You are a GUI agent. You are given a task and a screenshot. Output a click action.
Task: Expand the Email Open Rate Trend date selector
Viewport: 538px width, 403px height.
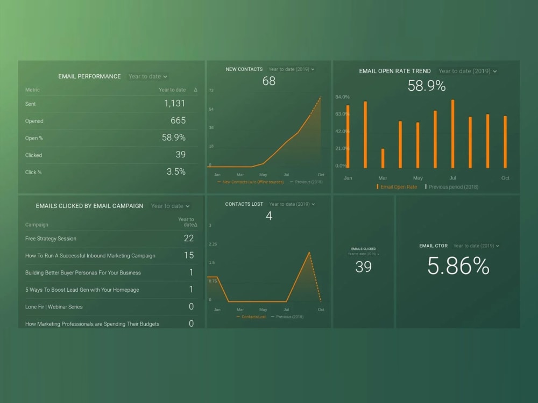click(x=468, y=71)
